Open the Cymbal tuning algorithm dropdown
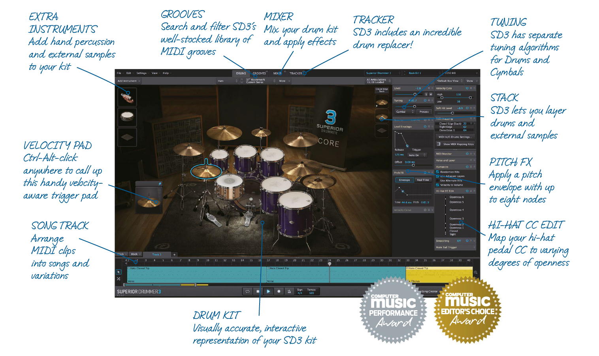 click(405, 111)
